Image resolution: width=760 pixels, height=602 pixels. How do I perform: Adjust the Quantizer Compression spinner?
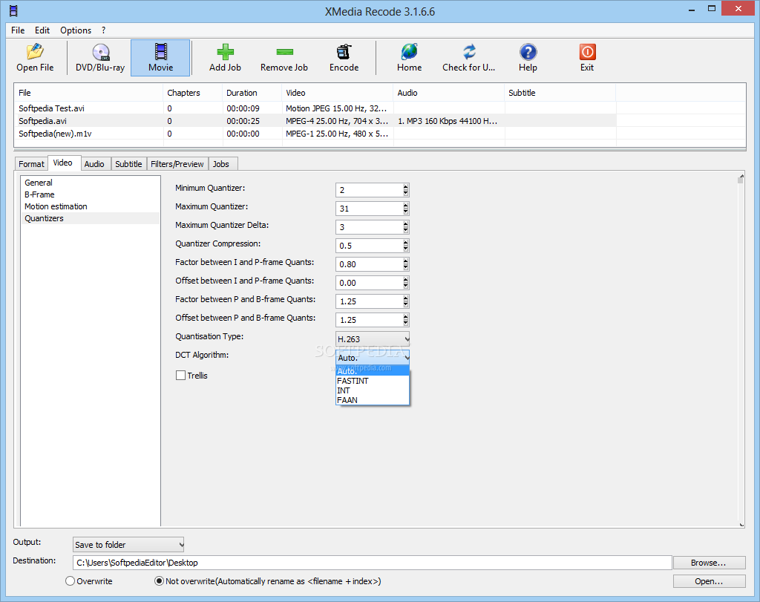click(x=406, y=246)
